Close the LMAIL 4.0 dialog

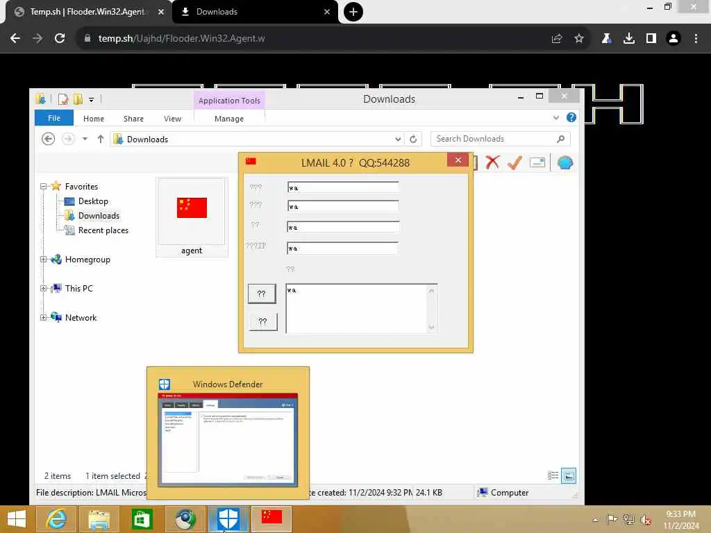click(458, 160)
